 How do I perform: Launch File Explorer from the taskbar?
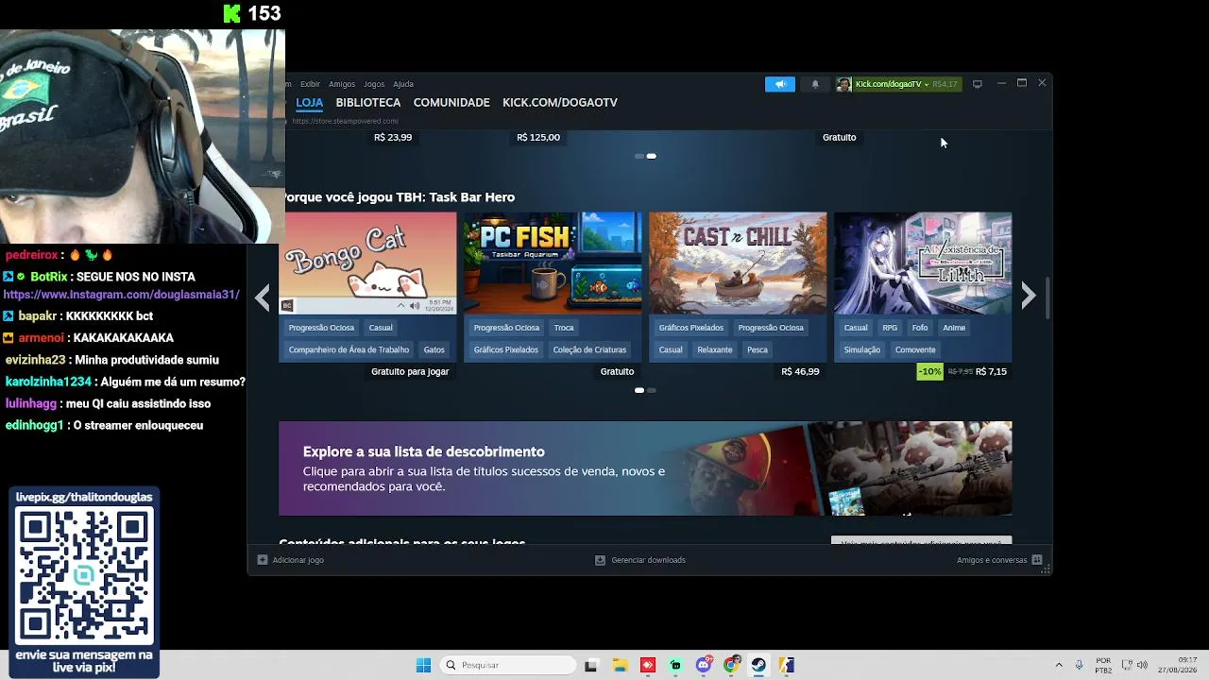620,665
